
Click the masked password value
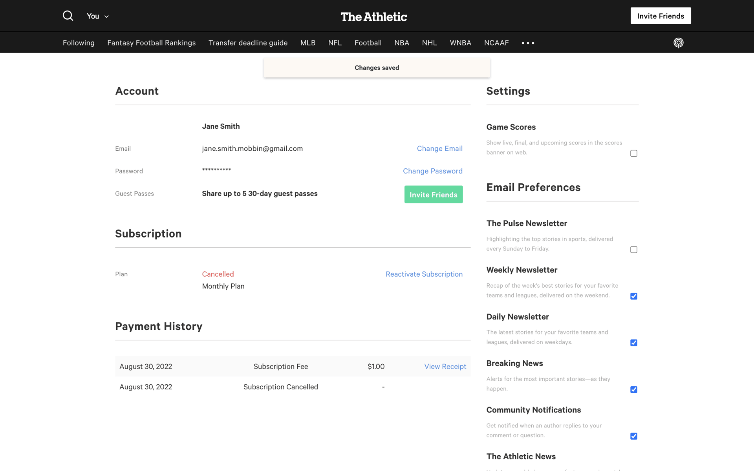216,170
